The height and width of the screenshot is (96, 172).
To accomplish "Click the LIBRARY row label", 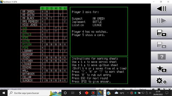I will pyautogui.click(x=28, y=51).
